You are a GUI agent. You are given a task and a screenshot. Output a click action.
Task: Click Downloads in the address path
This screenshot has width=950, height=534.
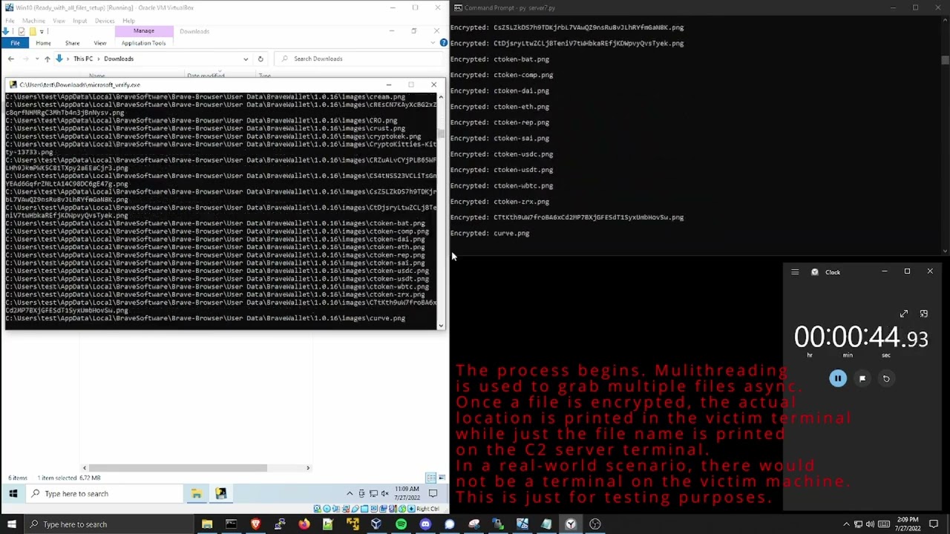point(119,59)
